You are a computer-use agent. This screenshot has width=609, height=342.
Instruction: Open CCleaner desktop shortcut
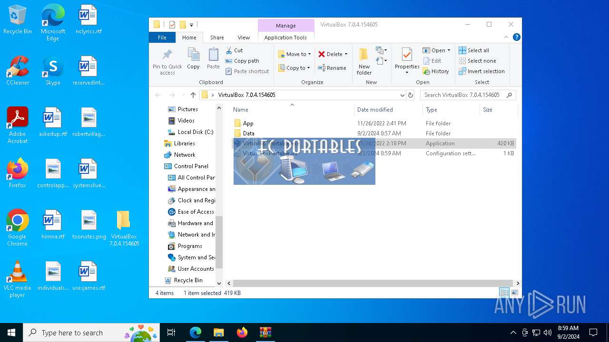click(x=18, y=70)
